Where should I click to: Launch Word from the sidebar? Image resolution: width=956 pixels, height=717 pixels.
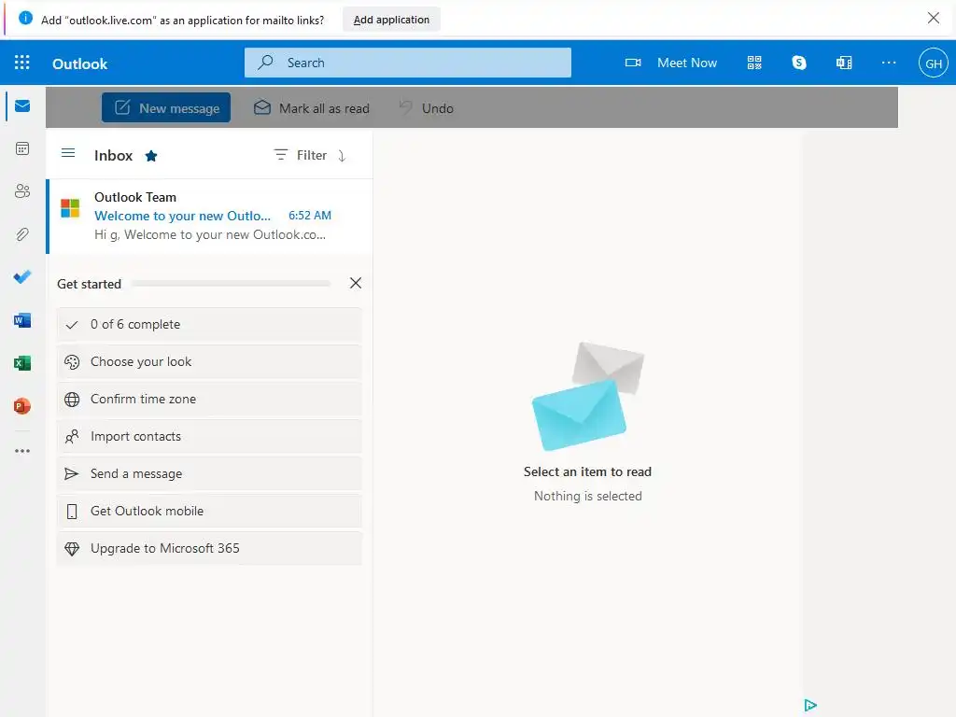[x=22, y=320]
